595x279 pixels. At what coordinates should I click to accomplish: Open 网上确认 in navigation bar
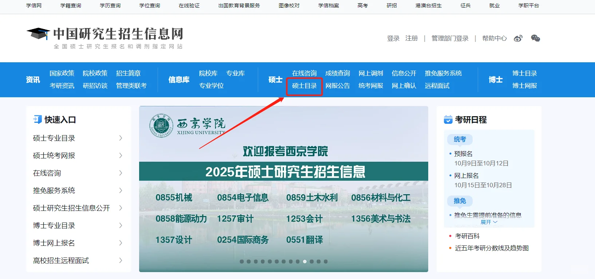click(x=404, y=86)
